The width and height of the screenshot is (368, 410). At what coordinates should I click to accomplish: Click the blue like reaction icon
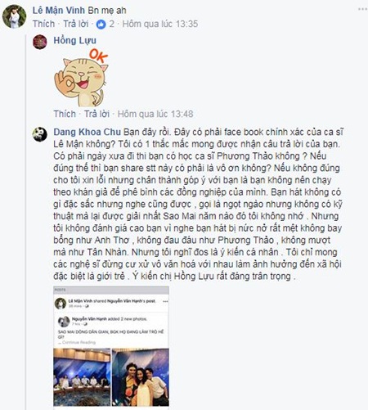point(101,25)
